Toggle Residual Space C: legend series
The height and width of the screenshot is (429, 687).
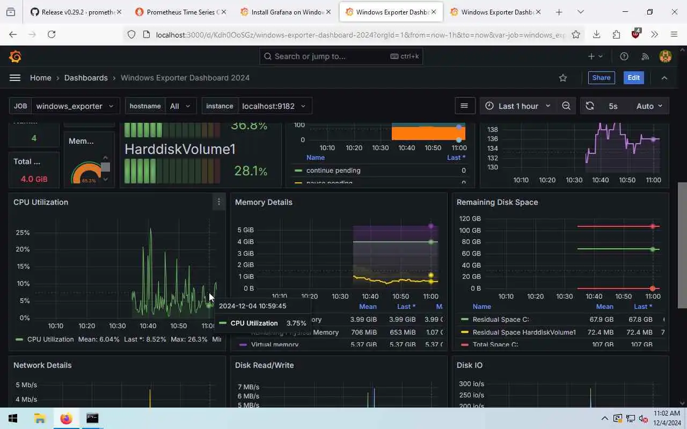[x=501, y=319]
